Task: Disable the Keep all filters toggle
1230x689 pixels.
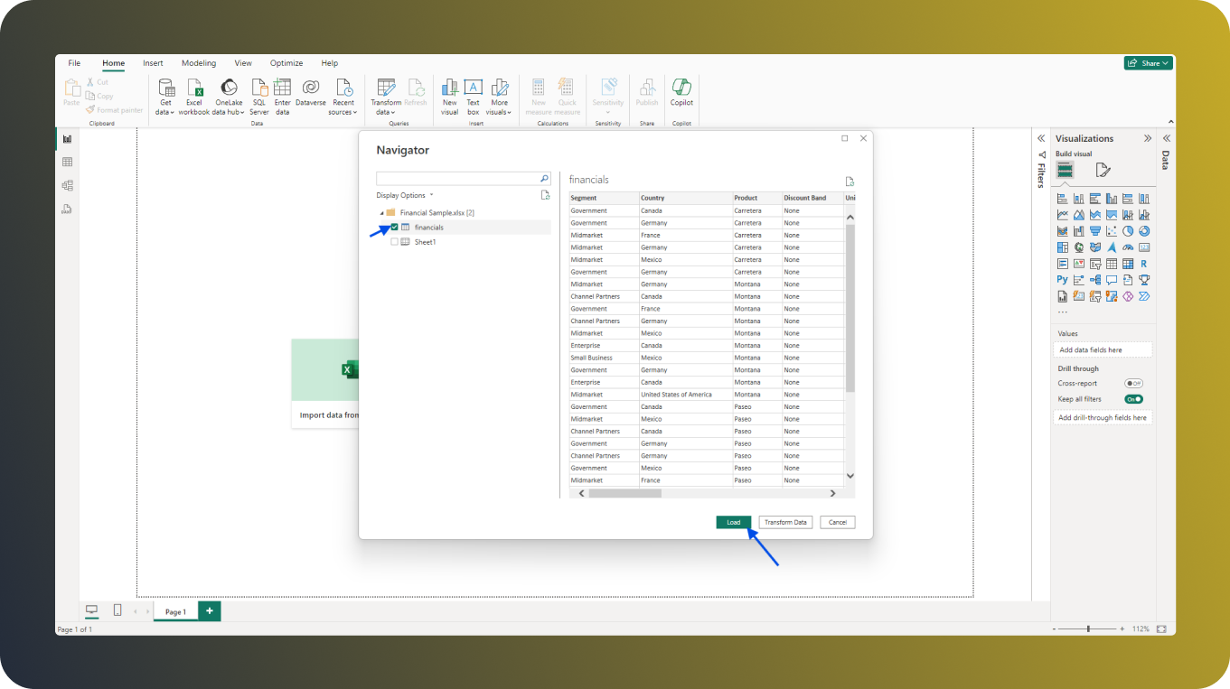Action: (x=1135, y=398)
